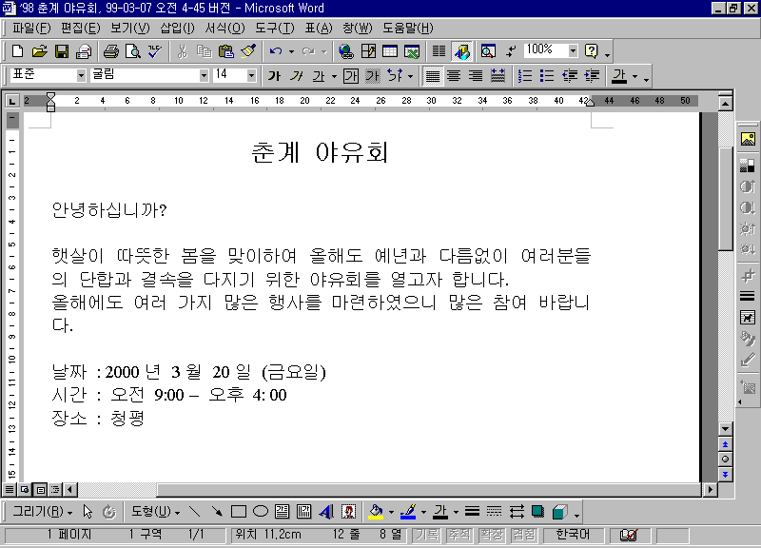Apply font color on the Formatting toolbar
The image size is (761, 548).
[x=619, y=76]
